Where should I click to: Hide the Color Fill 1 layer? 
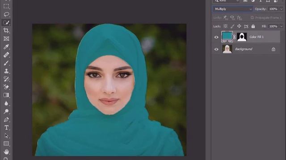tap(216, 37)
